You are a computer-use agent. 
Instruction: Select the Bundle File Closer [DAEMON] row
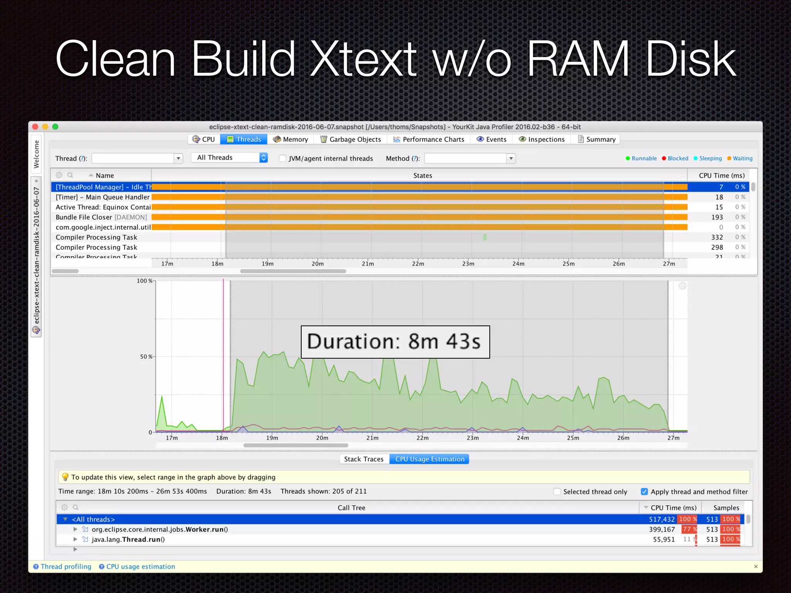[400, 217]
